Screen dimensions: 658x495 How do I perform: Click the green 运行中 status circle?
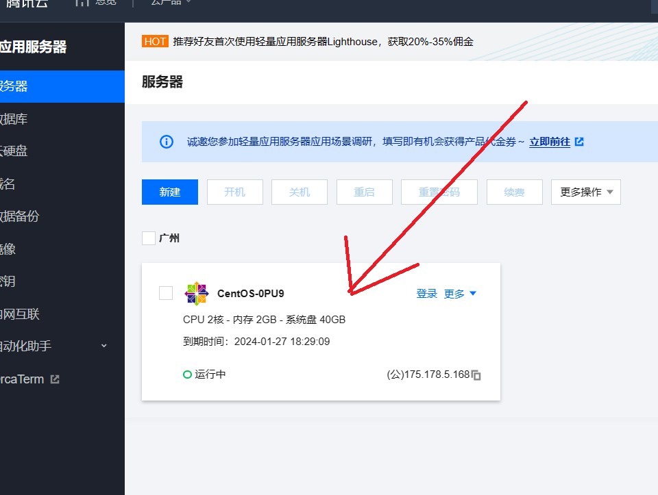187,375
